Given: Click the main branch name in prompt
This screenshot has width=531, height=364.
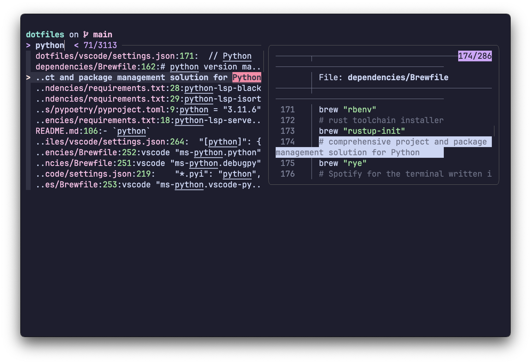Looking at the screenshot, I should click(x=103, y=34).
